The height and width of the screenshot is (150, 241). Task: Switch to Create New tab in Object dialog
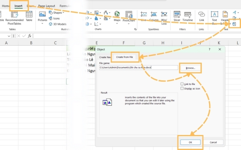(x=105, y=57)
